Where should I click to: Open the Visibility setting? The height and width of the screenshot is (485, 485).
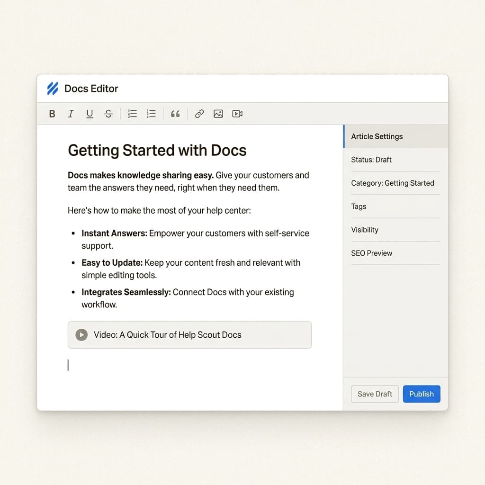coord(395,230)
